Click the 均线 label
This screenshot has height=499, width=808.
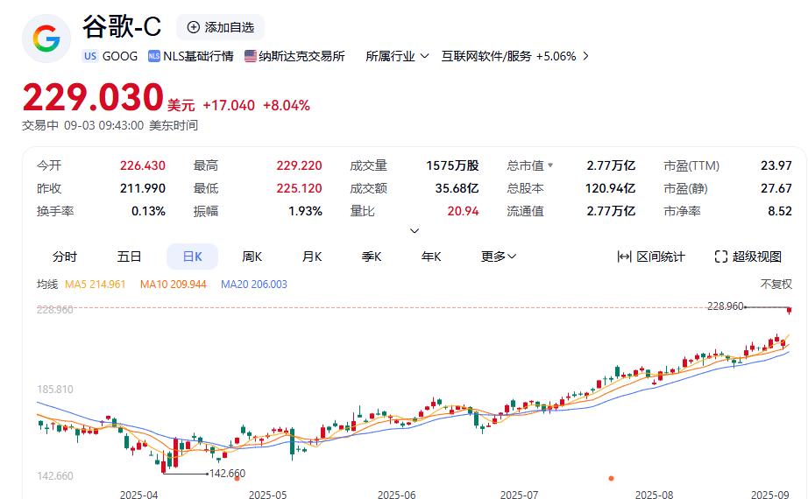47,285
